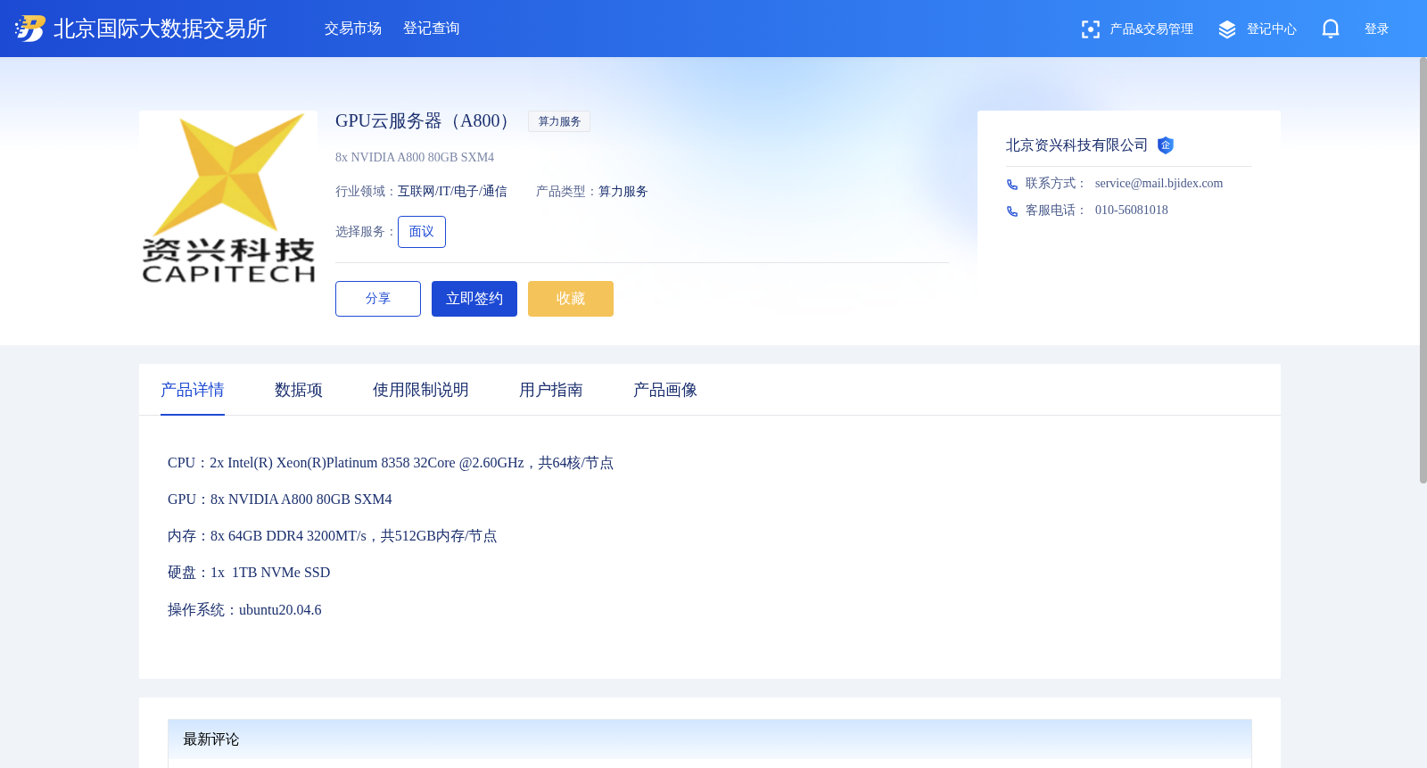
Task: Click phone icon beside 客服电话
Action: (1012, 211)
